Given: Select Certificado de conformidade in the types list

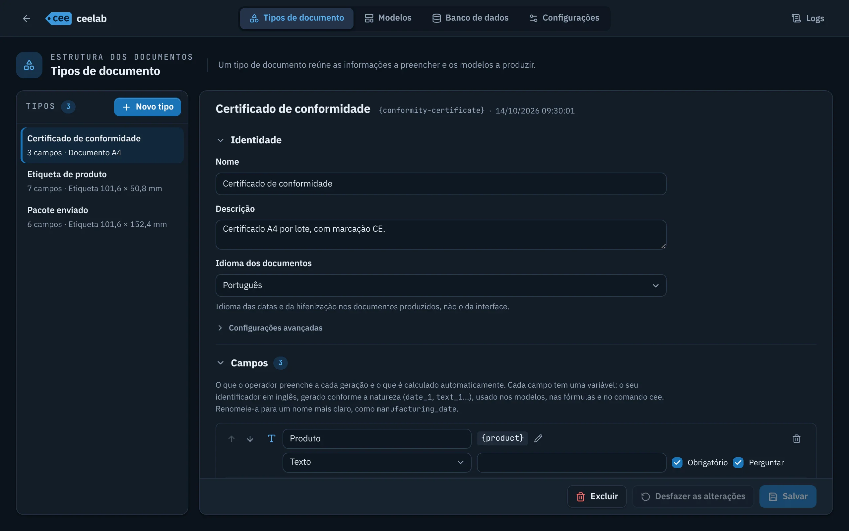Looking at the screenshot, I should point(102,145).
